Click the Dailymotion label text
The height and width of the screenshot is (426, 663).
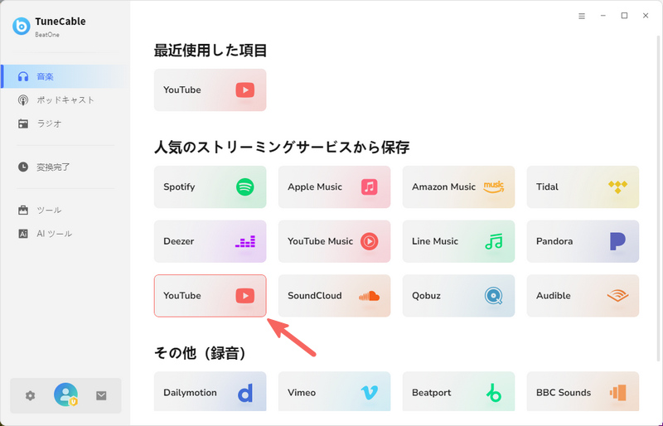pyautogui.click(x=190, y=393)
